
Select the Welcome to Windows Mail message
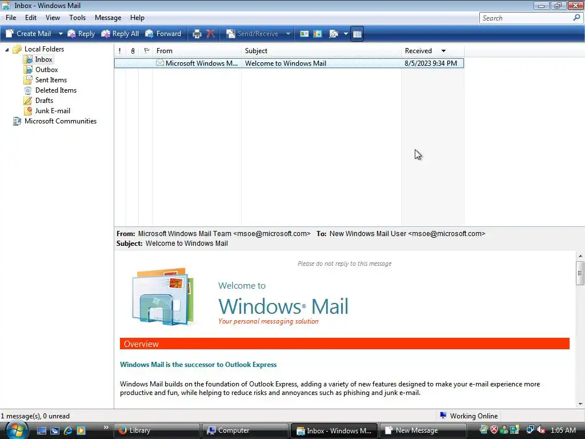(289, 63)
